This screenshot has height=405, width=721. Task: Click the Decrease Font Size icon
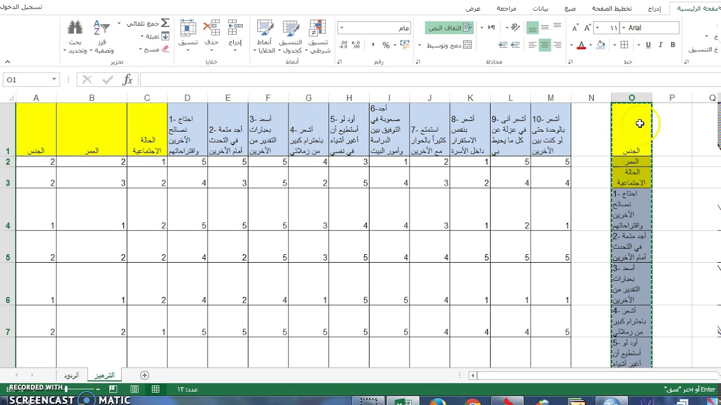[575, 28]
